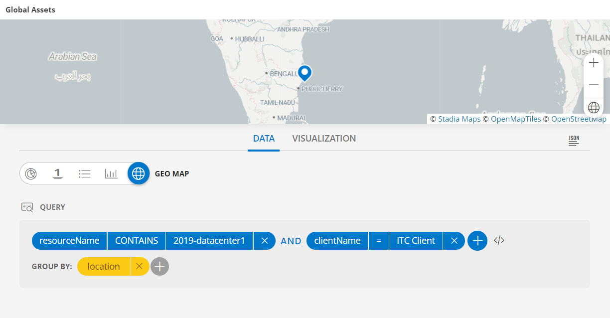
Task: Open the query code editor icon
Action: [x=499, y=240]
